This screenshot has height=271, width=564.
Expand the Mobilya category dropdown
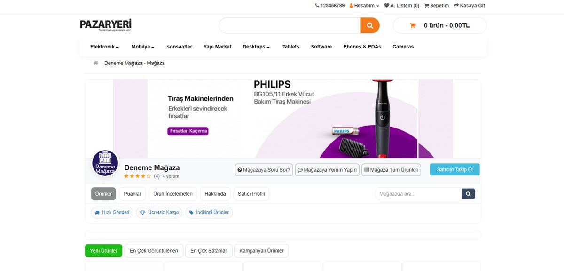tap(143, 47)
